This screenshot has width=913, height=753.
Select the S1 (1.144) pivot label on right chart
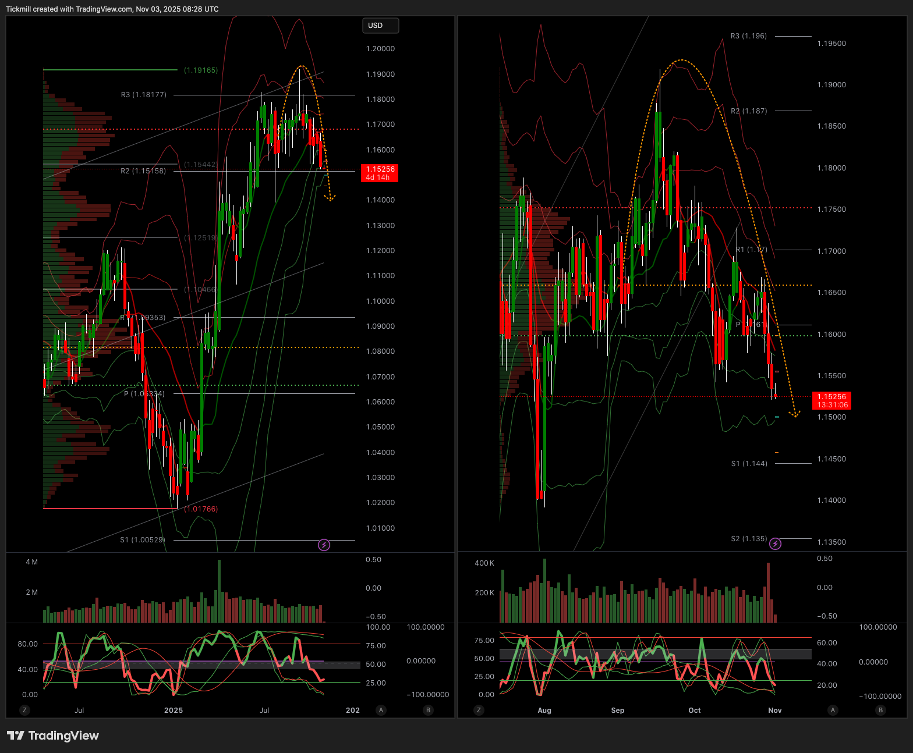tap(749, 464)
